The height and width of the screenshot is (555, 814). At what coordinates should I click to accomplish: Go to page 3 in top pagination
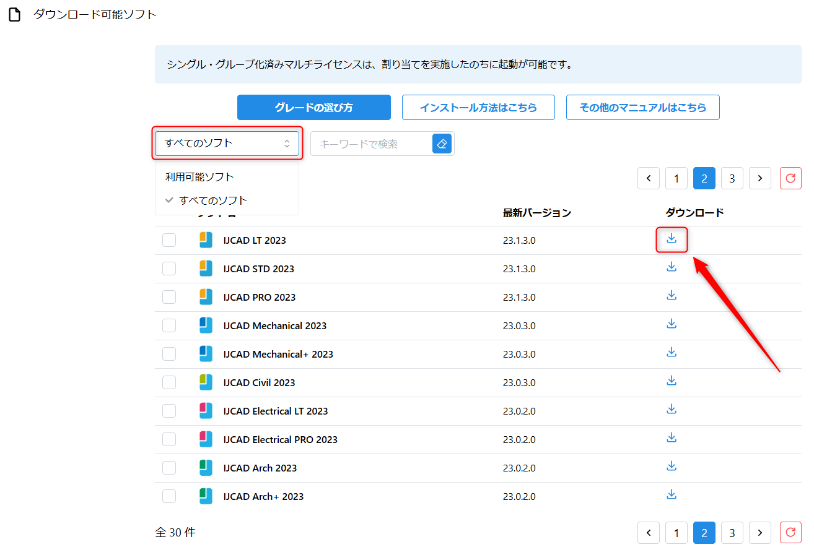[732, 178]
